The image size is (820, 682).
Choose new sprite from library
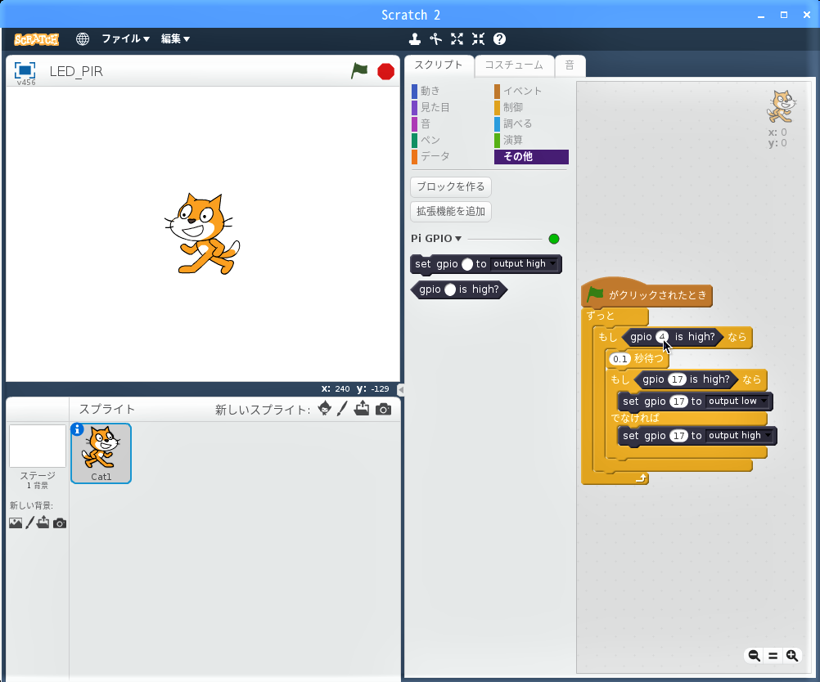(x=324, y=409)
